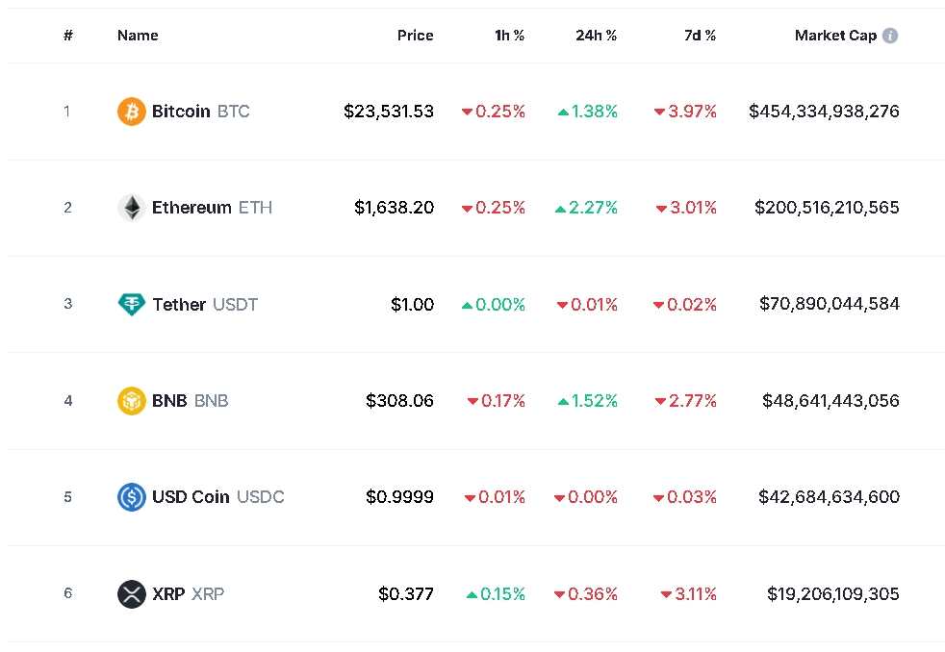This screenshot has height=652, width=945.
Task: Sort by the Name column header
Action: tap(138, 36)
